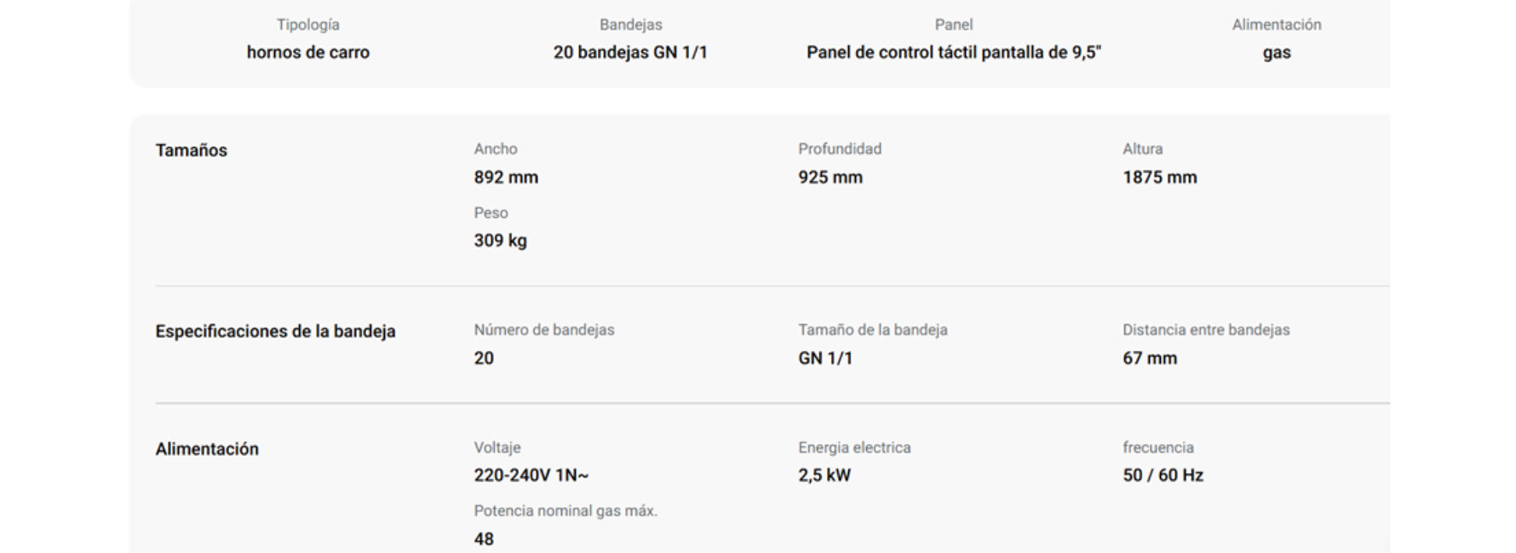Click the 'gas' alimentación value at top
This screenshot has width=1516, height=553.
click(1277, 53)
